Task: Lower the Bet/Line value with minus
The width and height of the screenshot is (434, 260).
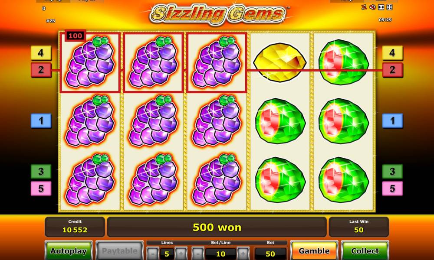Action: point(197,253)
